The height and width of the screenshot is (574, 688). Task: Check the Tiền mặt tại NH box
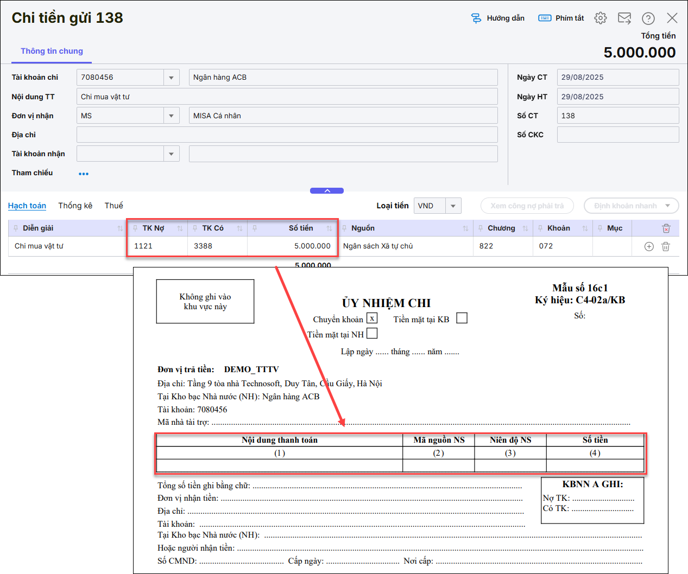(x=372, y=333)
